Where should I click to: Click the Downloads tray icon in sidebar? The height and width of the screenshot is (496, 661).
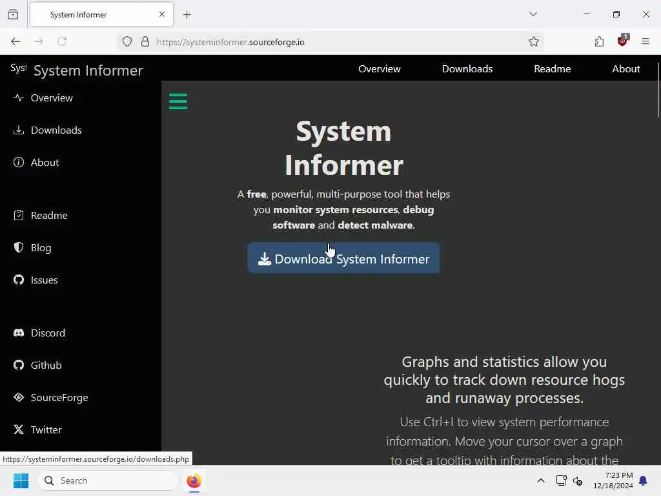point(19,130)
